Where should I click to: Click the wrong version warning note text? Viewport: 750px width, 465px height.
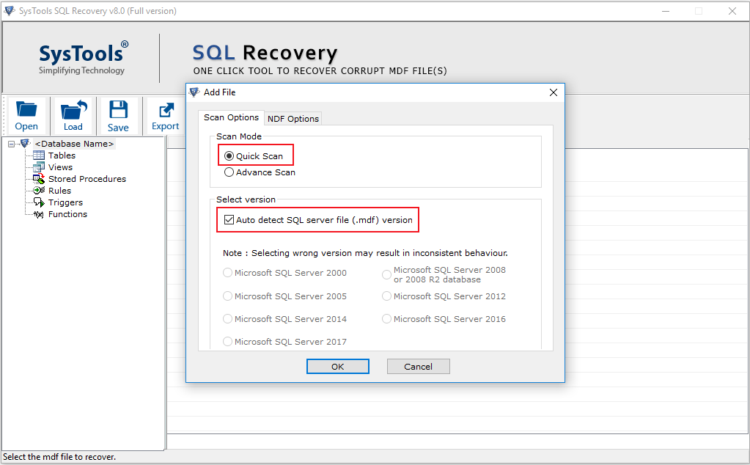[365, 253]
